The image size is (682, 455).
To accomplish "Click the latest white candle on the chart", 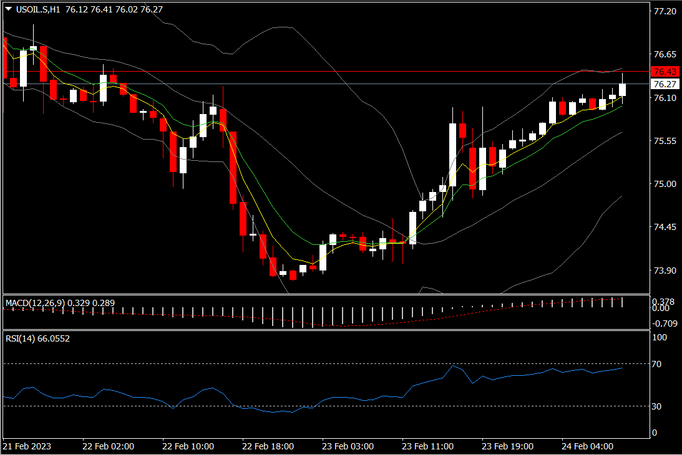I will [622, 89].
